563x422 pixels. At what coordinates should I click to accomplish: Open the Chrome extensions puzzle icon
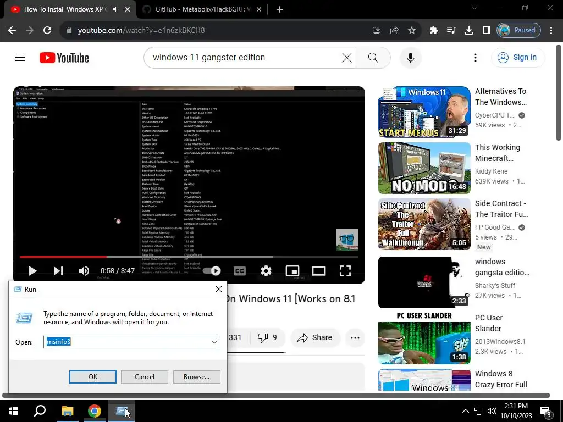[x=433, y=31]
